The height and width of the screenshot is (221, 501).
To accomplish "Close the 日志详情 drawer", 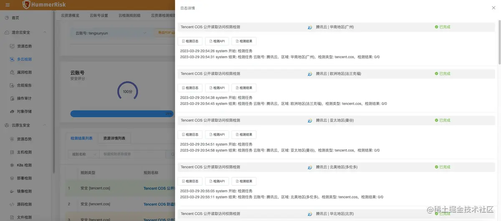I will click(x=493, y=8).
